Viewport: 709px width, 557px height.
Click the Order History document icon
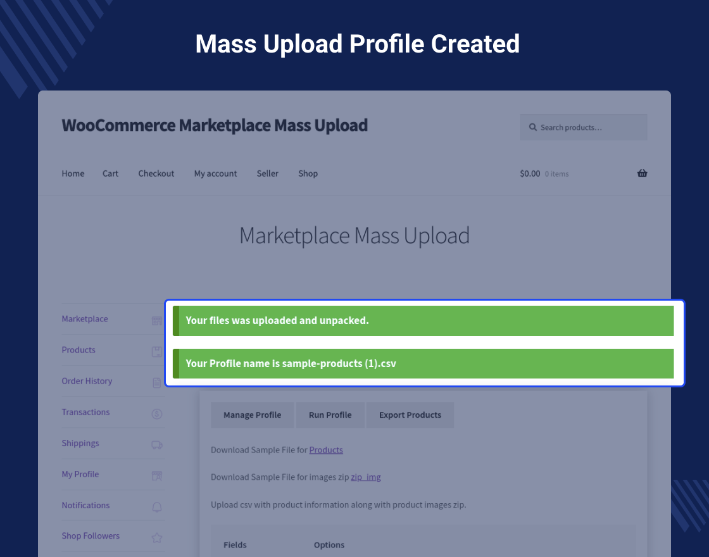[x=157, y=383]
